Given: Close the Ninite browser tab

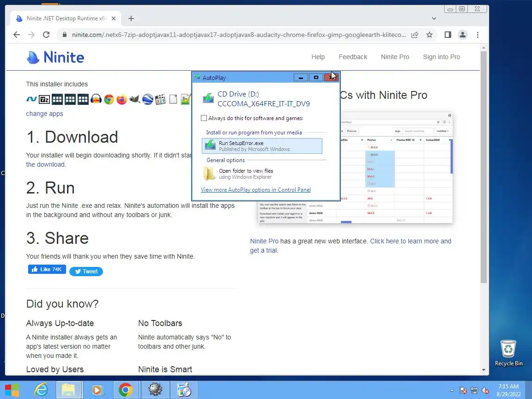Looking at the screenshot, I should (114, 18).
